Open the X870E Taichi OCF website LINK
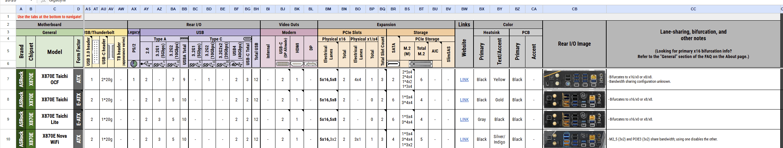The height and width of the screenshot is (148, 783). pyautogui.click(x=464, y=80)
